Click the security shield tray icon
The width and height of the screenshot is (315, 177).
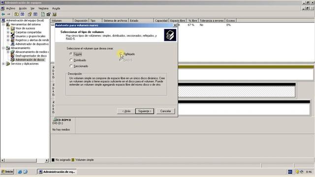pyautogui.click(x=297, y=172)
